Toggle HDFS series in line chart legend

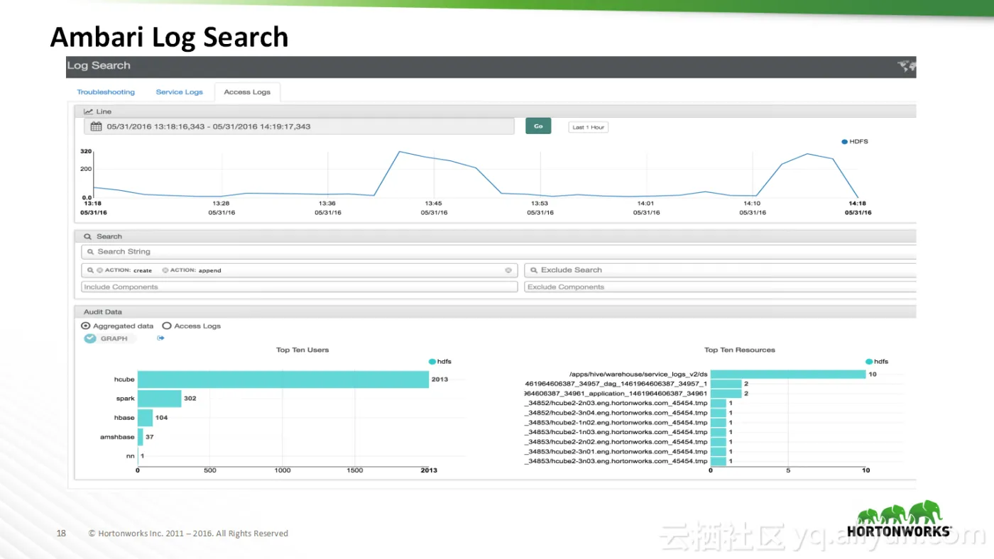click(854, 142)
